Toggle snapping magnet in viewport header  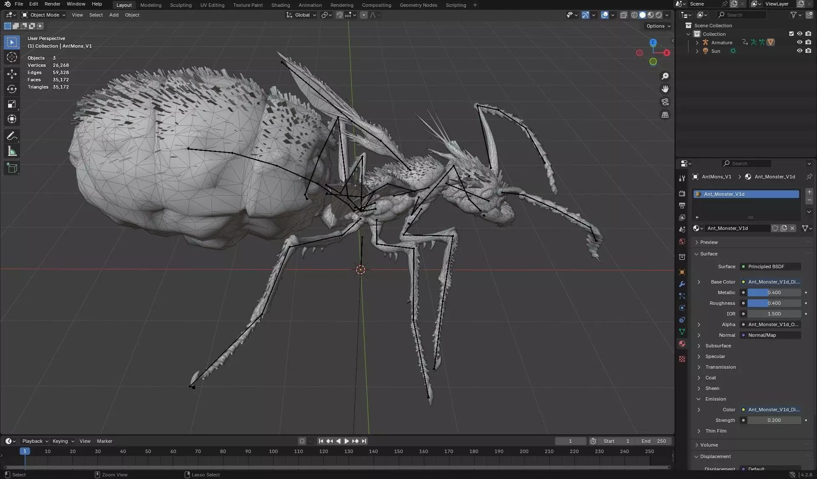(340, 15)
